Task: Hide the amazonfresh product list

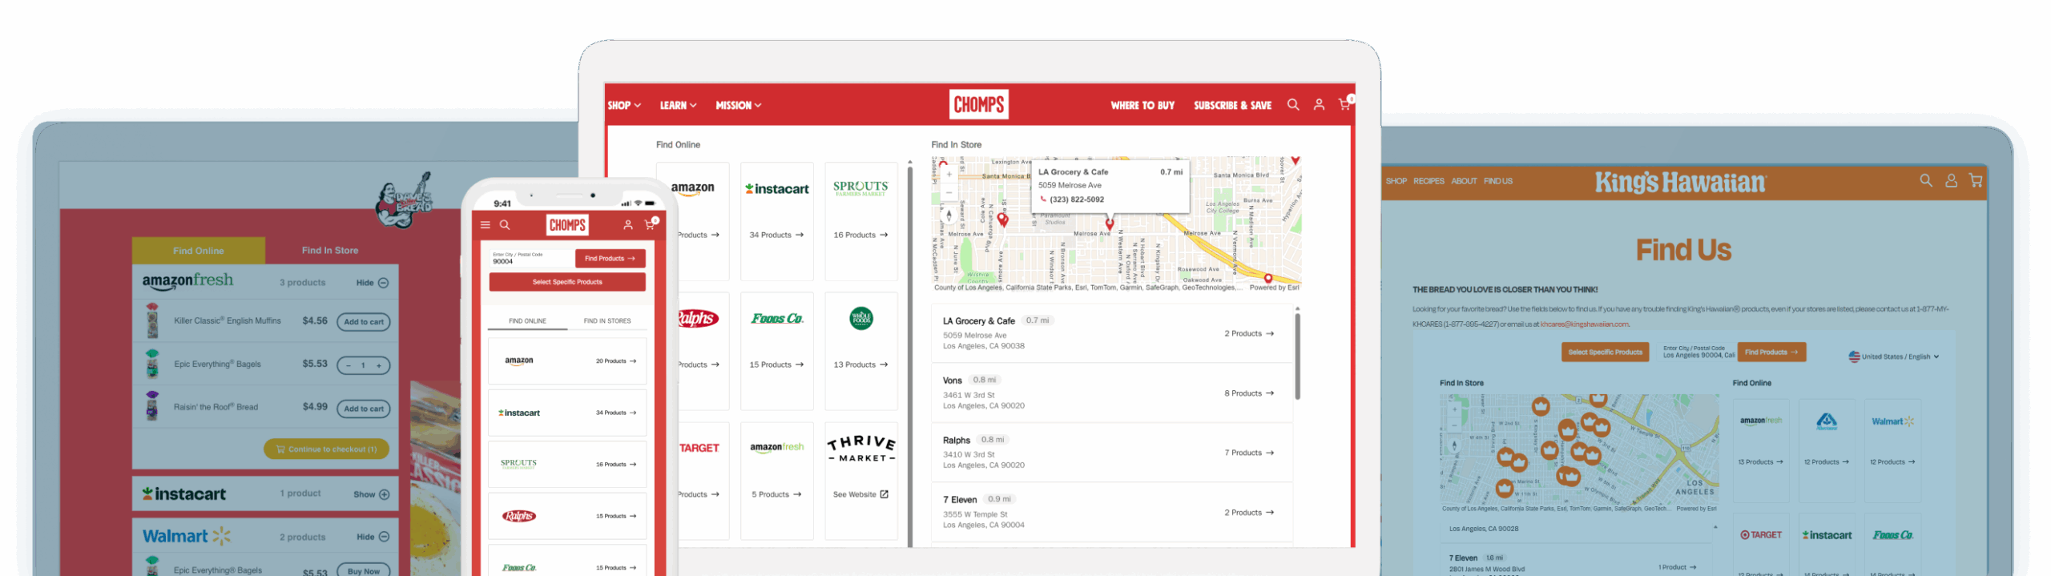Action: (373, 283)
